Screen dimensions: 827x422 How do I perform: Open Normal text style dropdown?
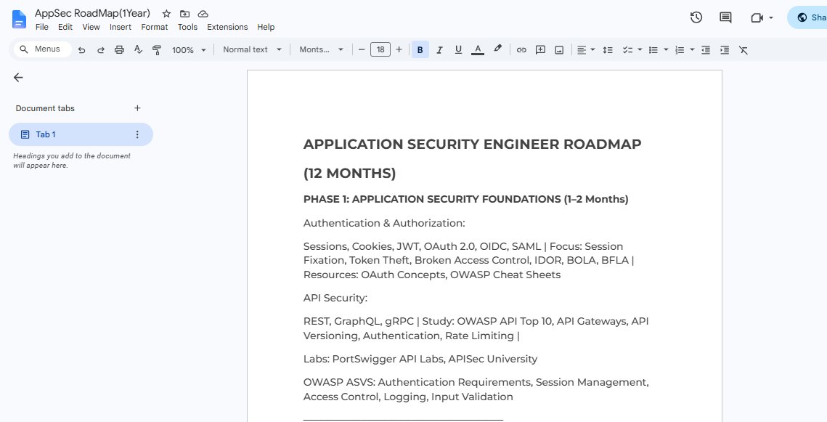tap(252, 49)
